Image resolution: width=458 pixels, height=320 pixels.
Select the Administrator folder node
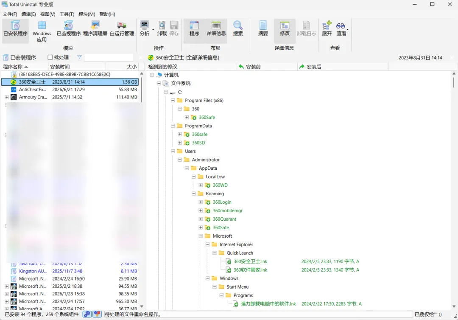tap(206, 160)
